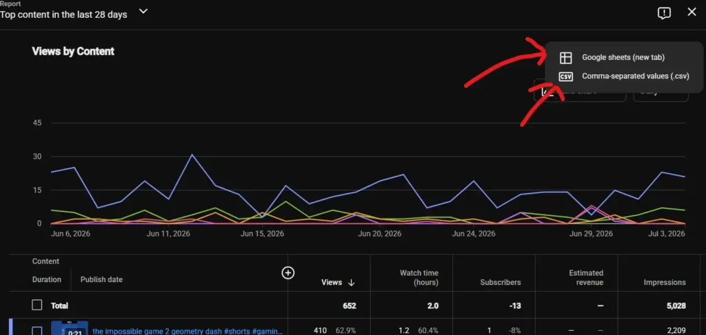Screen dimensions: 706x335
Task: Click the total watch time value 2.0
Action: tap(433, 306)
